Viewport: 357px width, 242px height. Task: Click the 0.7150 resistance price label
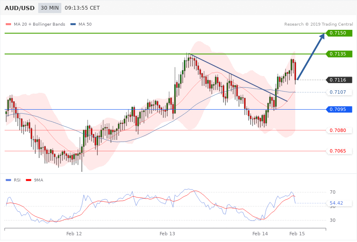[x=339, y=33]
